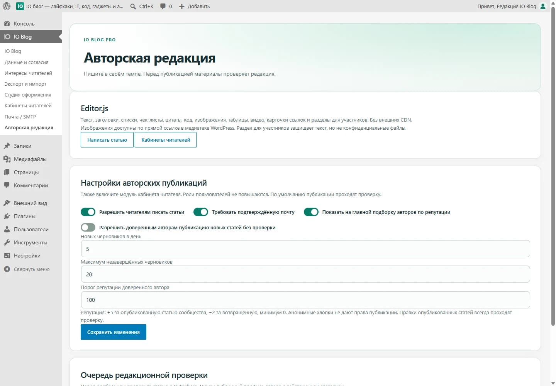Click the Внешний вид brush icon
Screen dimensions: 556x386
coord(7,203)
